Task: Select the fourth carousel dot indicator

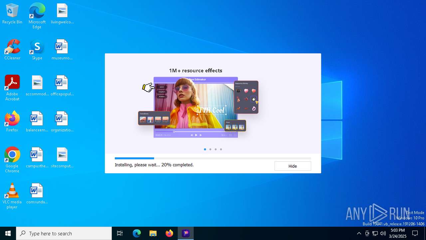Action: [x=221, y=149]
